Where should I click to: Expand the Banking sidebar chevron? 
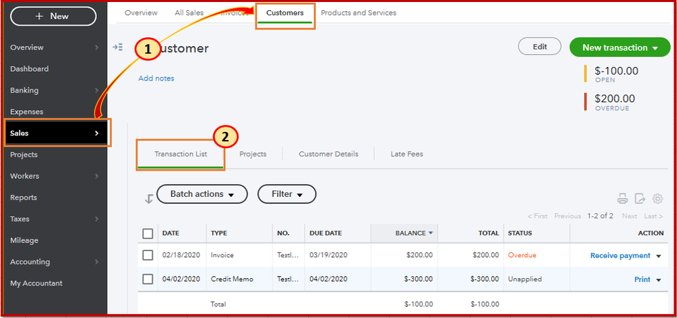pos(97,91)
